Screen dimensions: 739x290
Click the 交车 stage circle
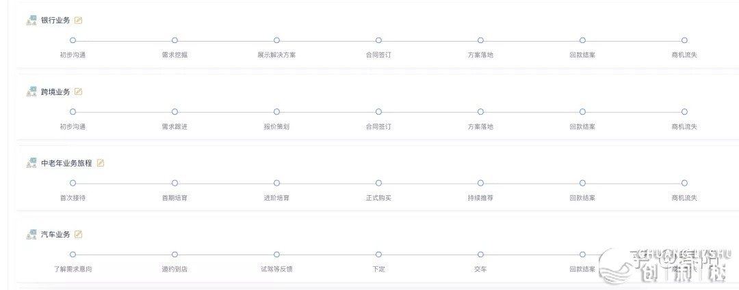coord(480,255)
